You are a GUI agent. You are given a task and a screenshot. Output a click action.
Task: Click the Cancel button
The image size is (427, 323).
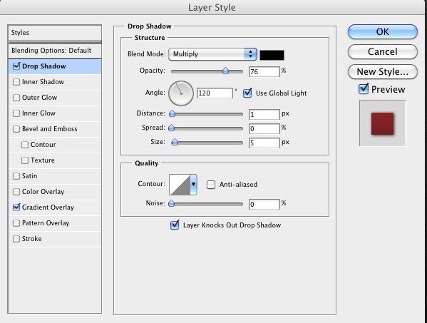[x=382, y=52]
